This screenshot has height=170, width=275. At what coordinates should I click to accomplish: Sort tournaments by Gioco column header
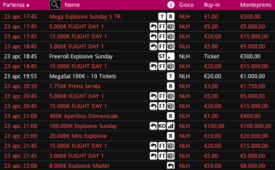tap(186, 5)
